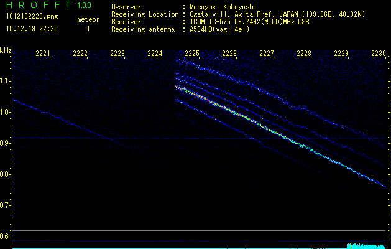Click the 2222 time axis marker
Screen dimensions: 391x249
pyautogui.click(x=80, y=53)
